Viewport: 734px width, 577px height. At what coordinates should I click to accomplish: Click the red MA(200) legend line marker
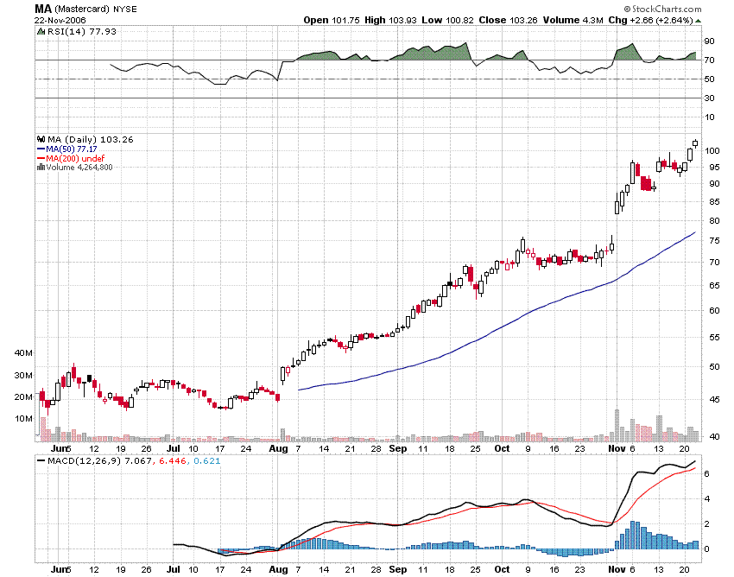pyautogui.click(x=41, y=158)
